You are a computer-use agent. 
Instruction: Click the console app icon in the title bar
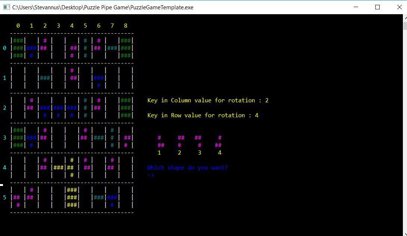pos(6,7)
